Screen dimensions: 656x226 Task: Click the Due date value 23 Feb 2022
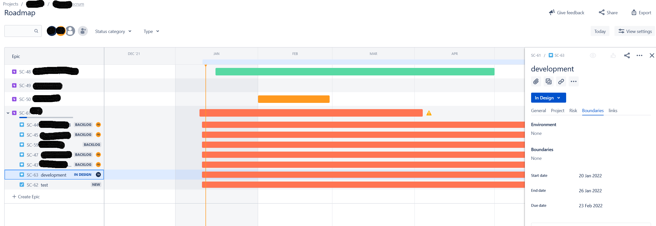[x=590, y=206]
